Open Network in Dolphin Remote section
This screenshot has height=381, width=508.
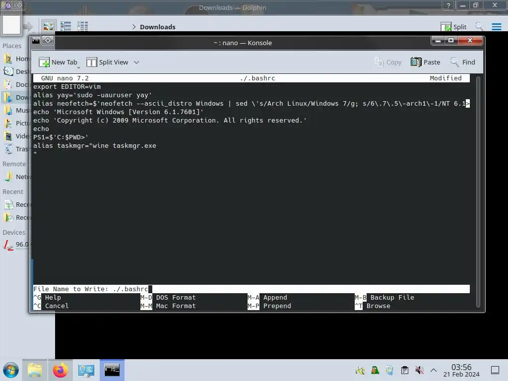16,177
